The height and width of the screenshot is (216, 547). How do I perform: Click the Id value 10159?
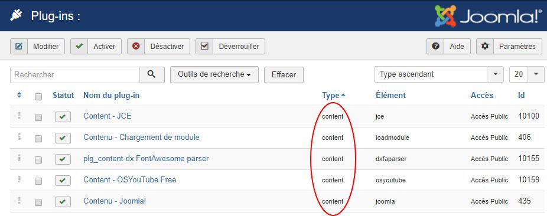529,180
